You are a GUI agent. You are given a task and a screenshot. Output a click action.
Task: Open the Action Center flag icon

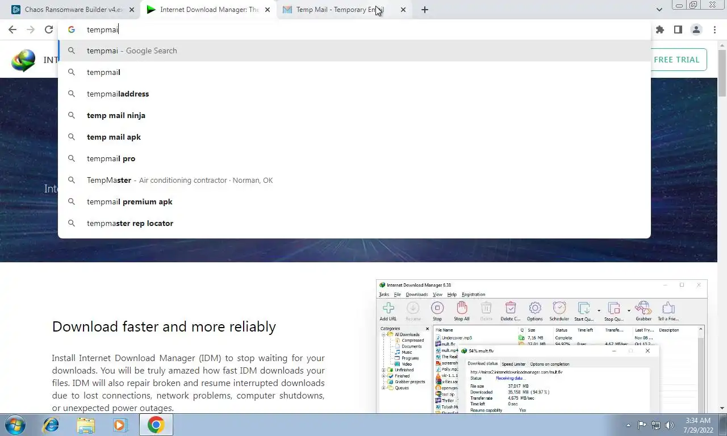point(642,425)
